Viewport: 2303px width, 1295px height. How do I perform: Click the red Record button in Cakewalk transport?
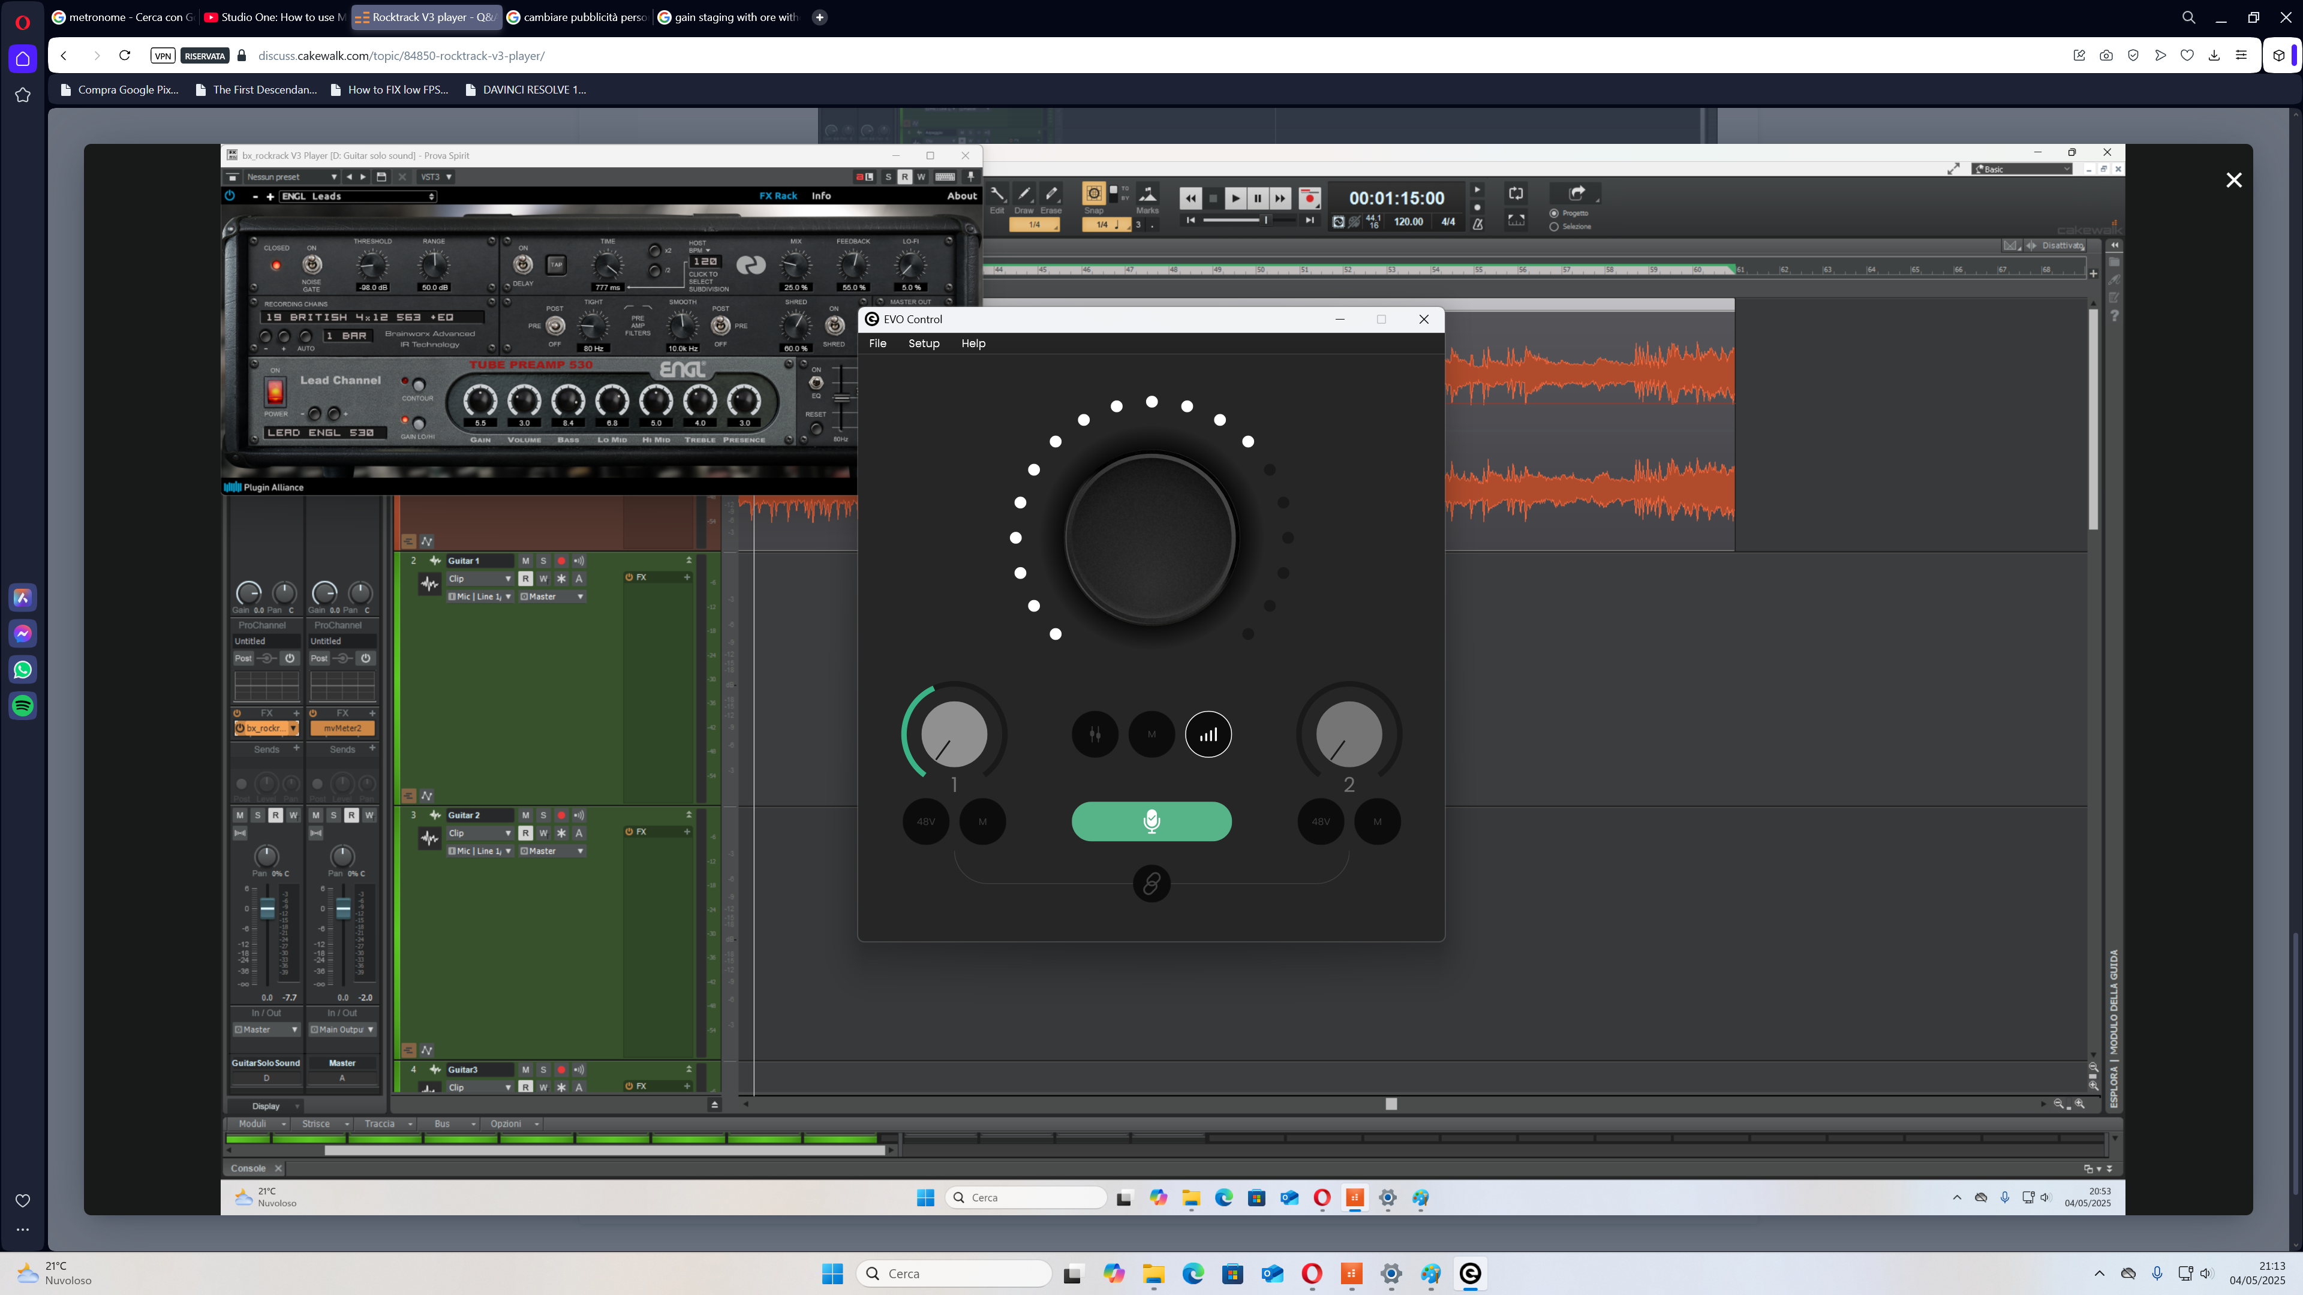coord(1310,198)
